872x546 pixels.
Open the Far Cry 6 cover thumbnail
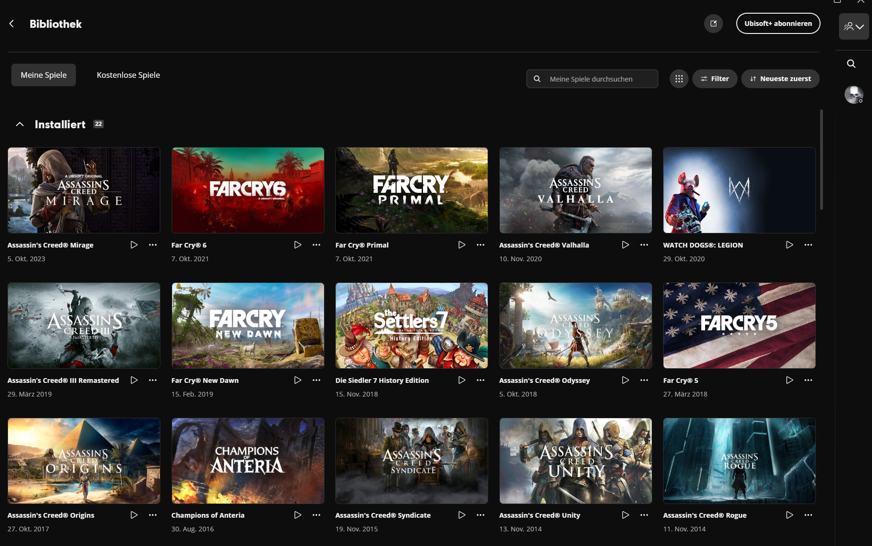[x=248, y=190]
